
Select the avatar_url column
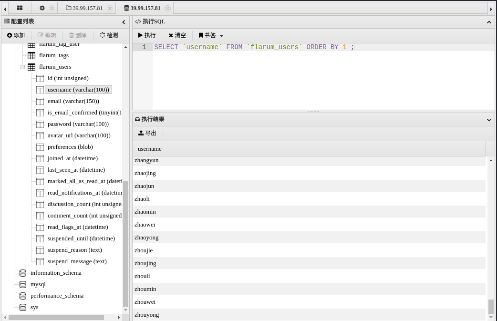tap(79, 135)
